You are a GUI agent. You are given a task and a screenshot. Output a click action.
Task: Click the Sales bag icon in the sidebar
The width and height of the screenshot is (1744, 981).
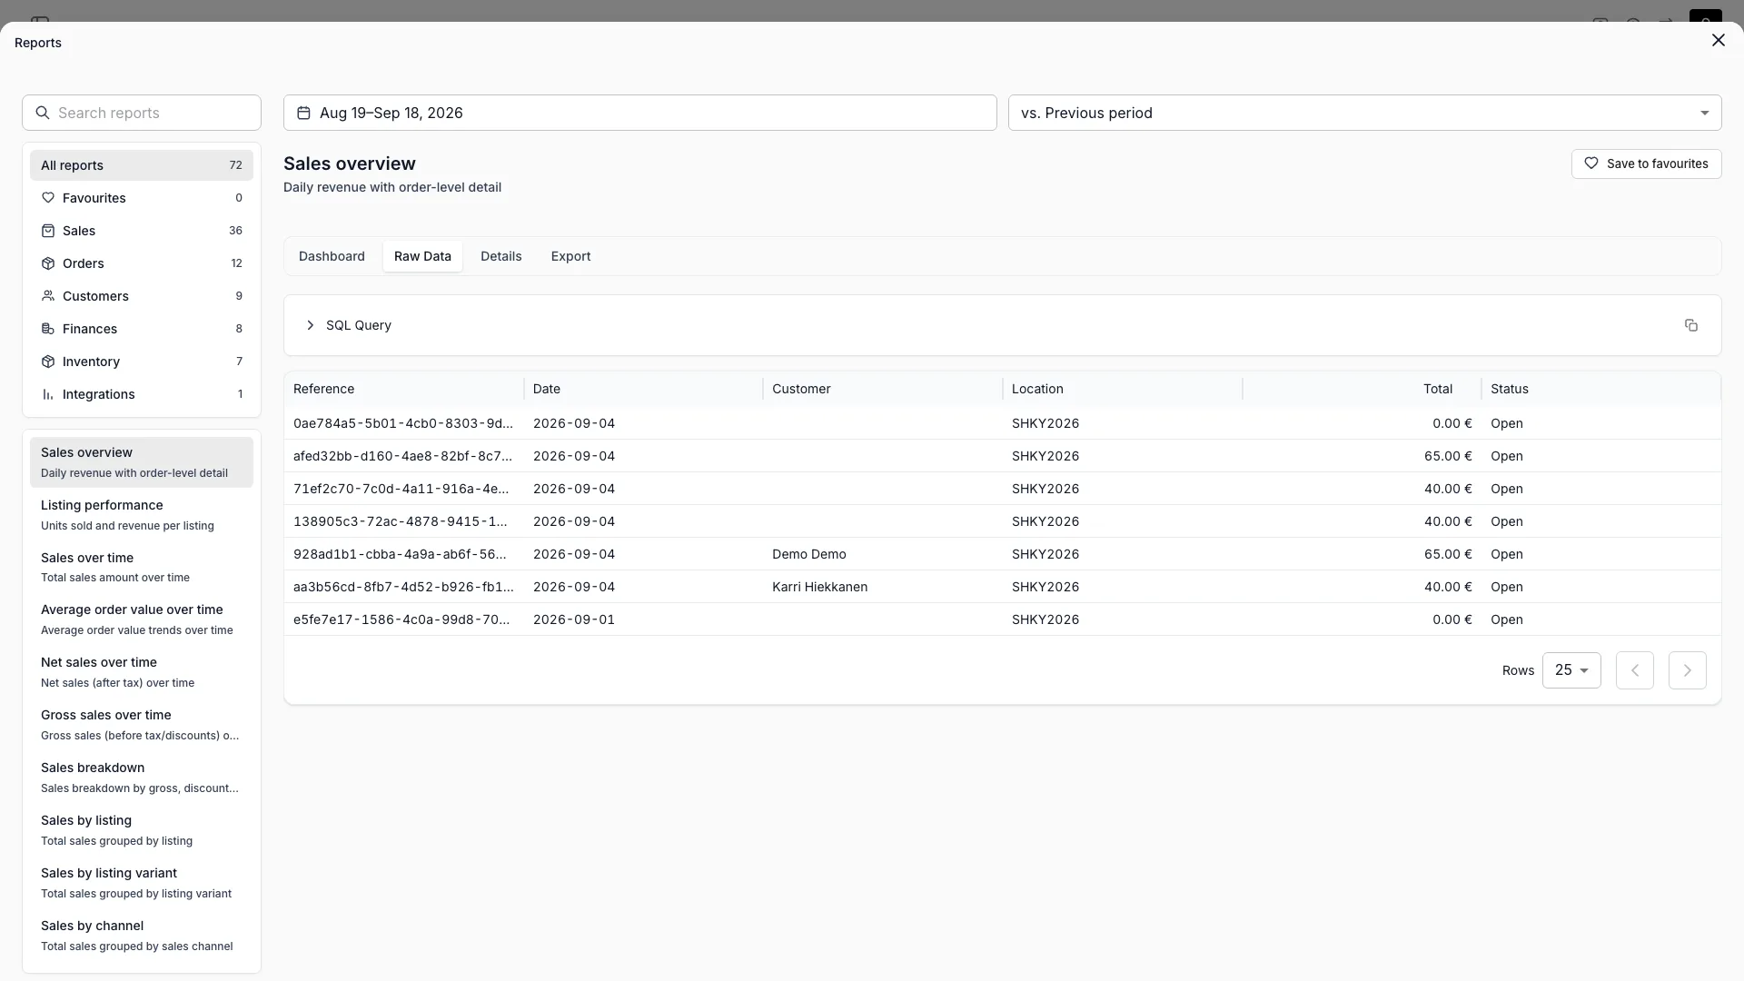click(x=48, y=231)
